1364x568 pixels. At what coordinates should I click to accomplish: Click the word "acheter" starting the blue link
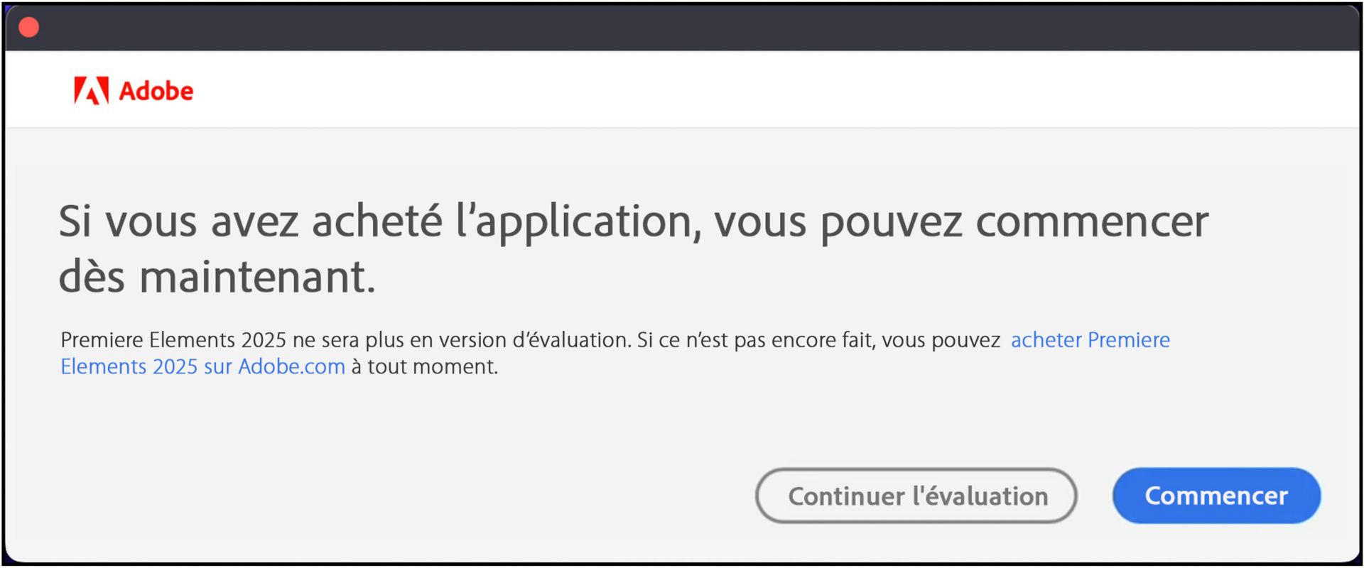coord(1046,340)
